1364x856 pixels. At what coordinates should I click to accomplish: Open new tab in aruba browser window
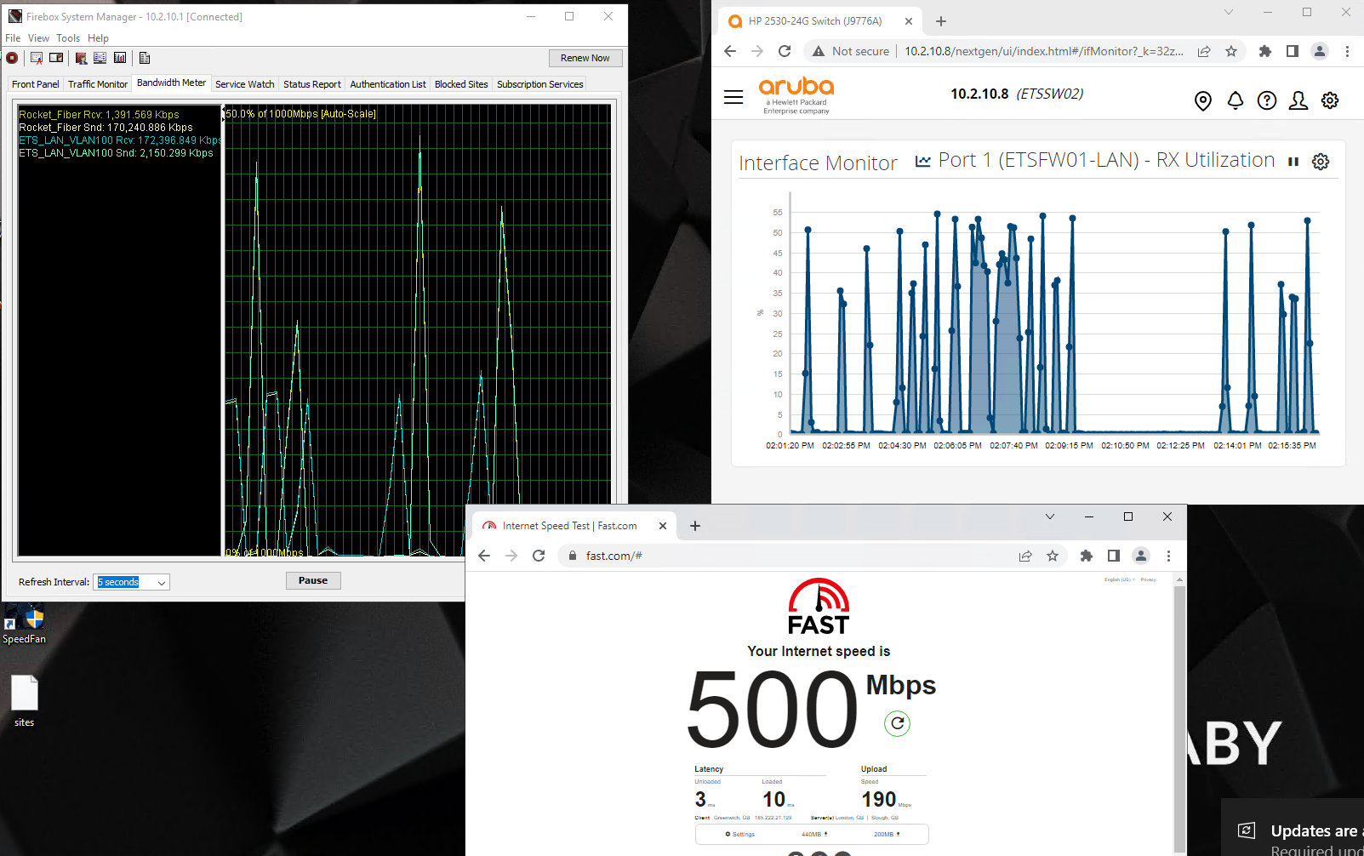click(940, 21)
